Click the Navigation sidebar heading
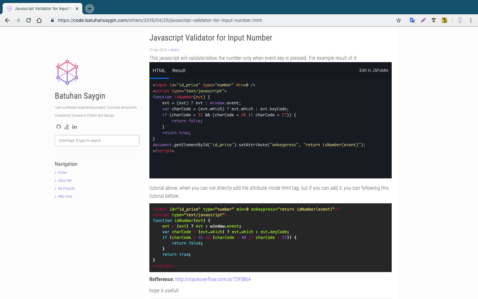478x299 pixels. pyautogui.click(x=66, y=164)
